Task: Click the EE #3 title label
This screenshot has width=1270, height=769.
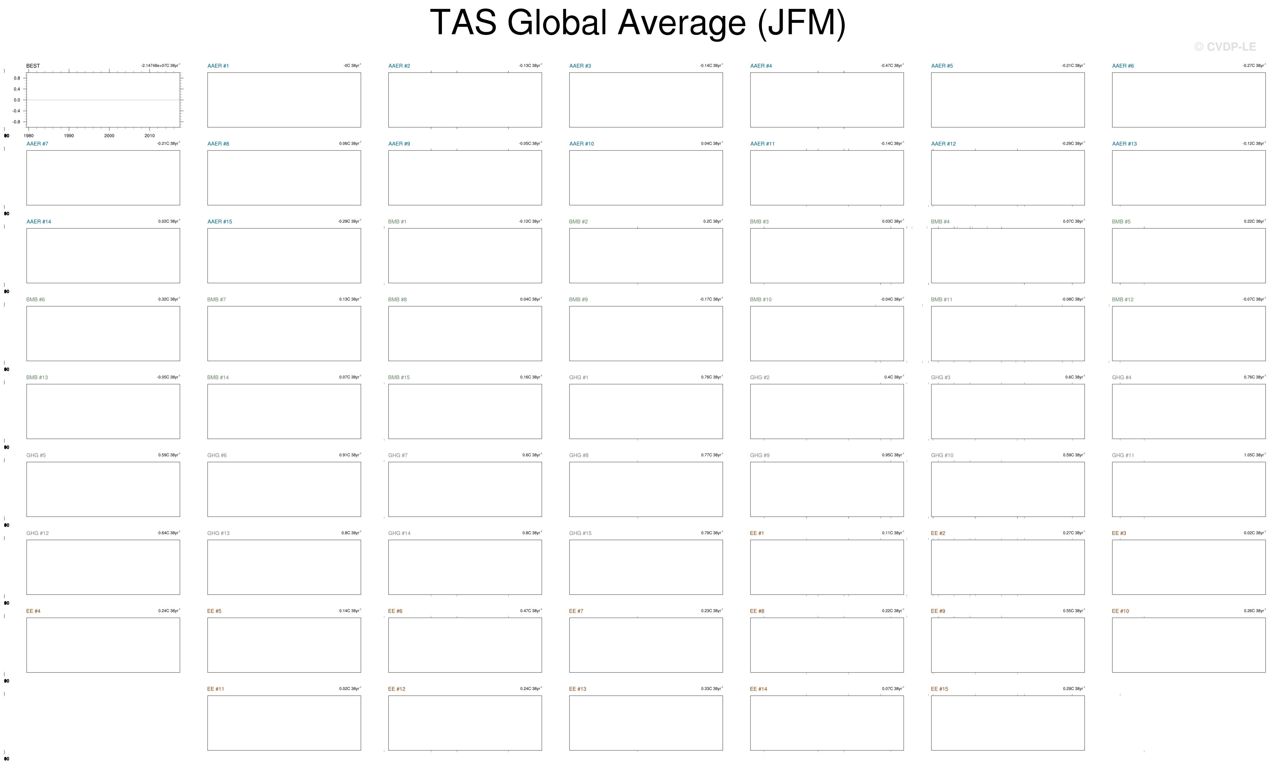Action: coord(1119,533)
